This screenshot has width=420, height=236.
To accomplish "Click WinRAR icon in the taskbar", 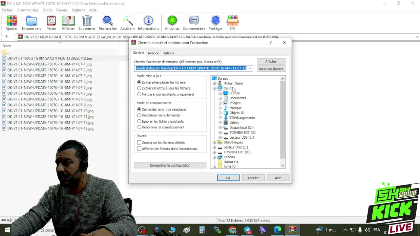I will tap(292, 230).
